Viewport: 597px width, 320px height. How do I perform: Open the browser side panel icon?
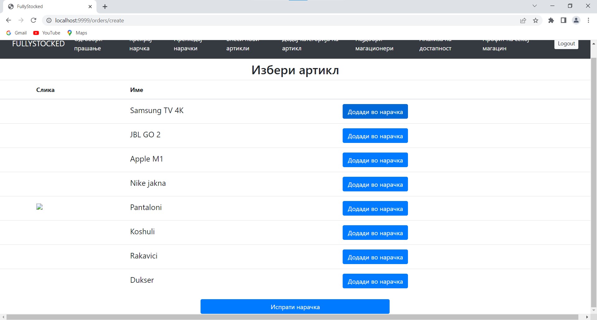click(563, 21)
